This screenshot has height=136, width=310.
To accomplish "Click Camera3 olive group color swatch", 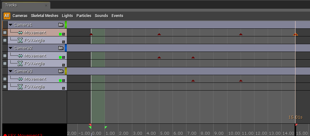I will 66,71.
